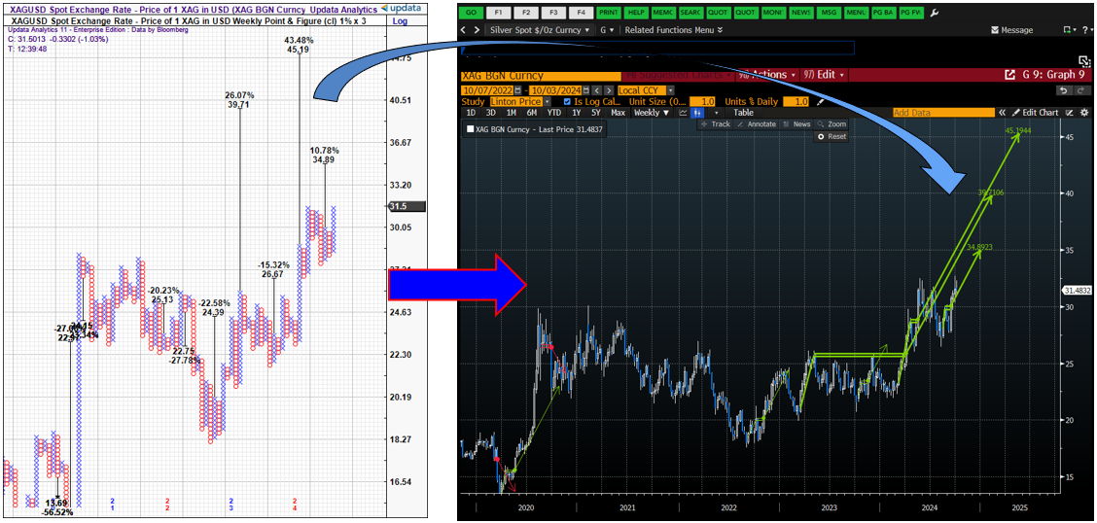The height and width of the screenshot is (523, 1097).
Task: Click the XAG BGN Curncy security field
Action: 541,75
